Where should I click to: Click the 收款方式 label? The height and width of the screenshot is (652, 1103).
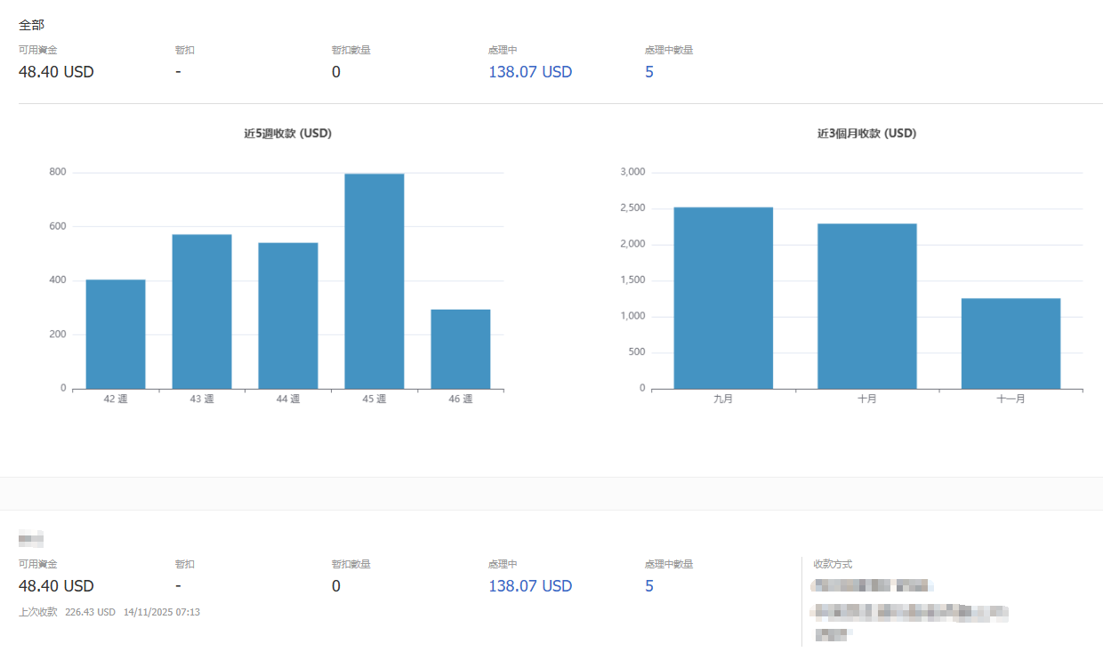(x=833, y=564)
